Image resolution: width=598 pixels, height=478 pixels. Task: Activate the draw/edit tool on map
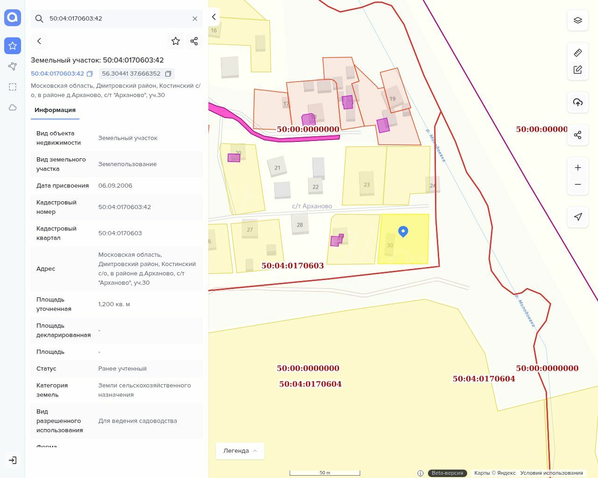[578, 70]
